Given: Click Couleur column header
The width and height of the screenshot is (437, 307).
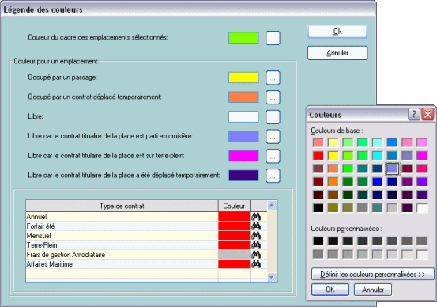Looking at the screenshot, I should click(x=234, y=206).
